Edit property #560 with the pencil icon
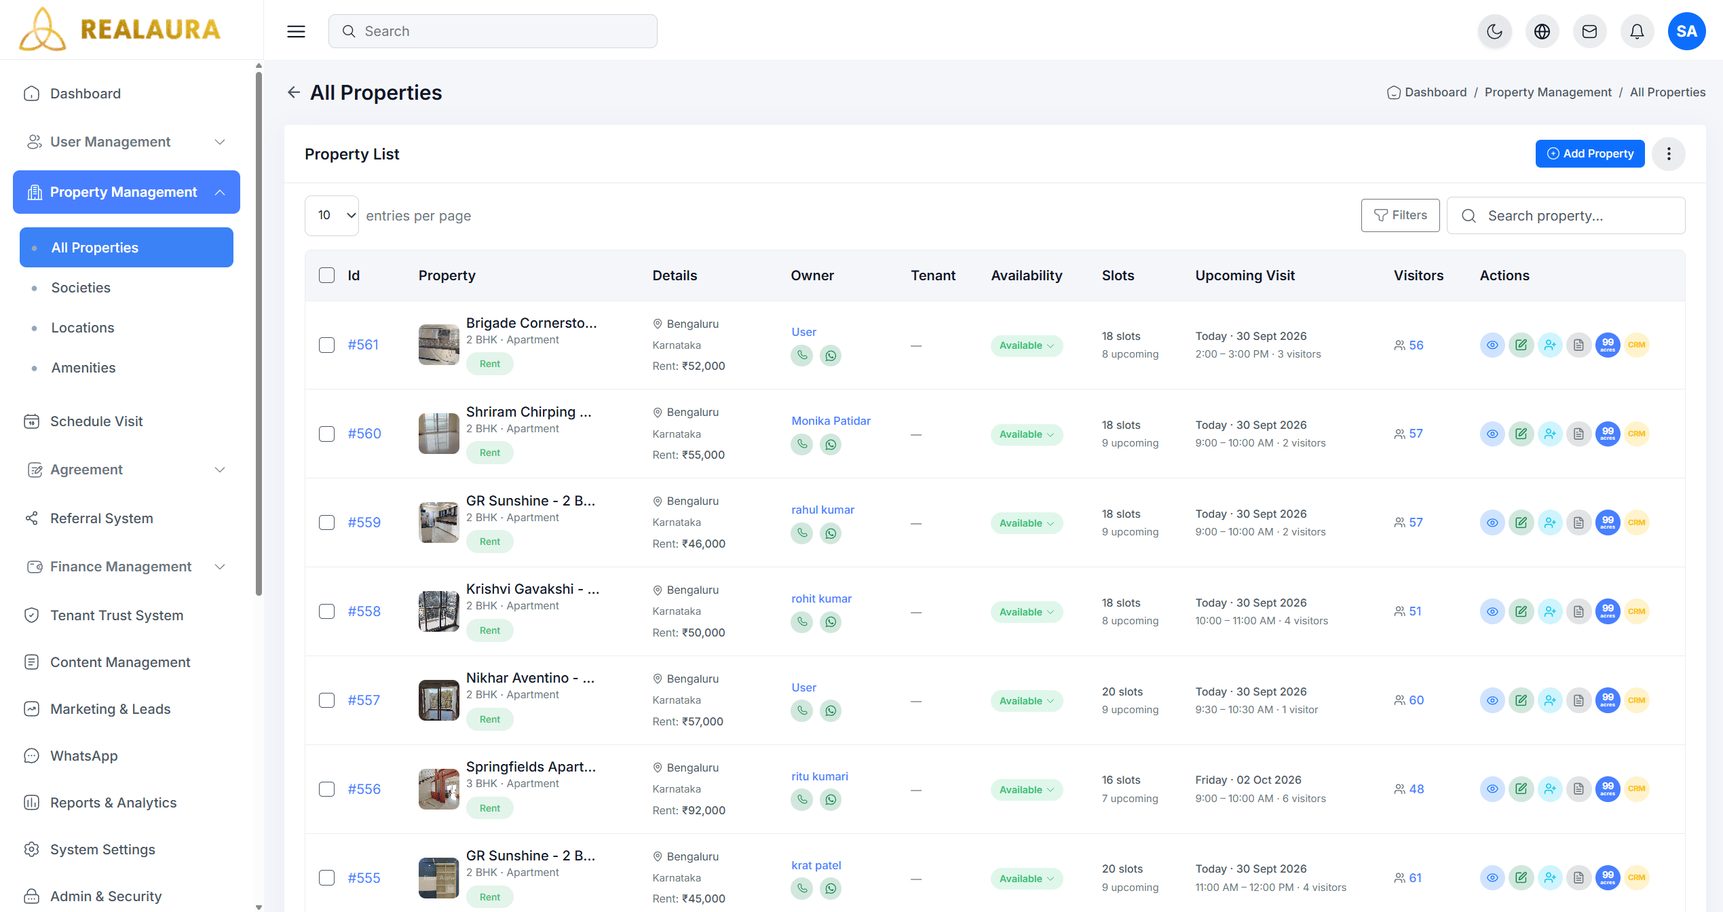 1521,434
